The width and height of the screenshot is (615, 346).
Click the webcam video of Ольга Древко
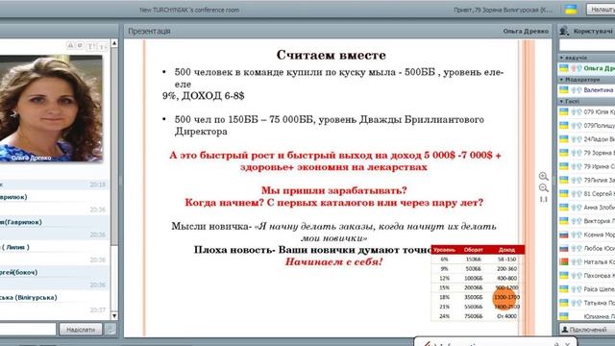click(x=51, y=109)
